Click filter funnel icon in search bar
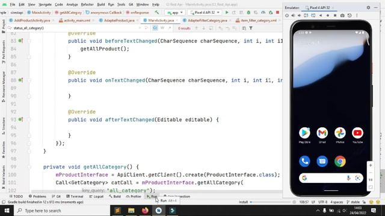Screen dimensions: 385x216 click(x=251, y=28)
